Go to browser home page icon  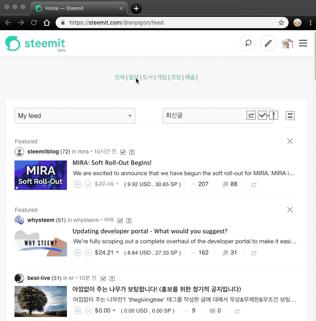tap(47, 23)
